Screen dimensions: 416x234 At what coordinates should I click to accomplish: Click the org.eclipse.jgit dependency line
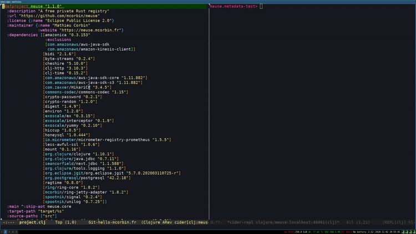coord(111,174)
